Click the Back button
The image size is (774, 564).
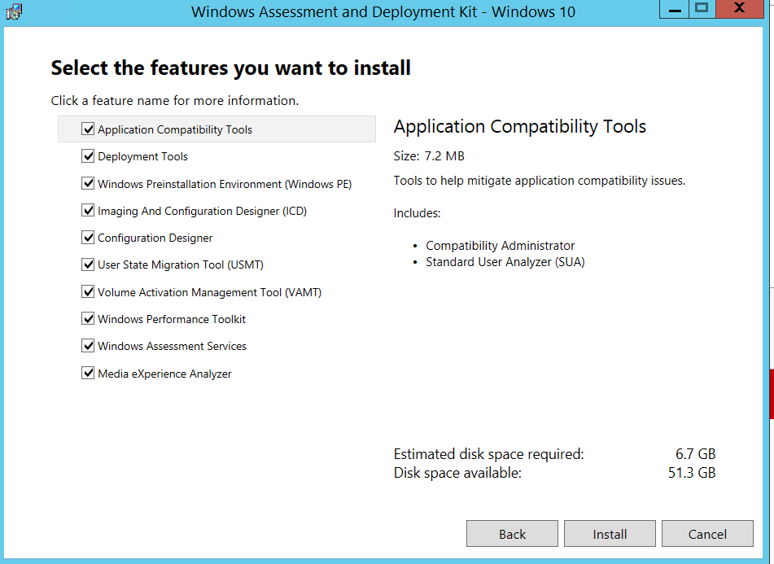[x=512, y=533]
